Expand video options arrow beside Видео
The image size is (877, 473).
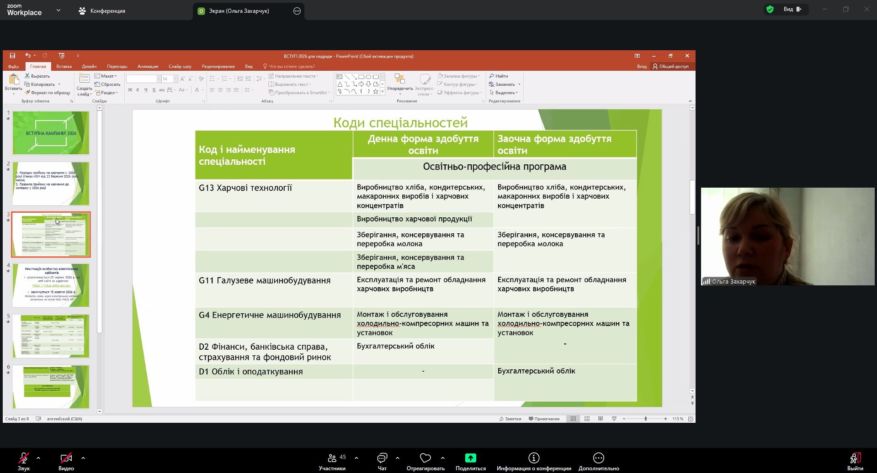pyautogui.click(x=83, y=457)
